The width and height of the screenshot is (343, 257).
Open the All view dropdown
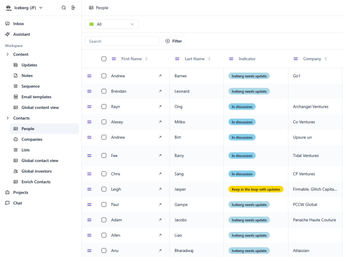pyautogui.click(x=112, y=24)
